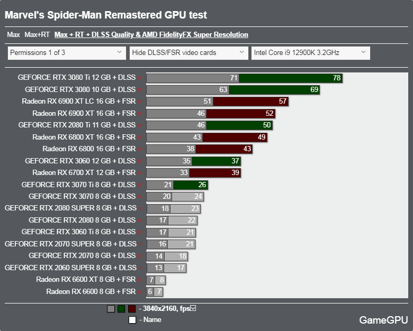Click Radeon RX 6600 8 GB + FSR label
413x331 pixels.
(91, 291)
